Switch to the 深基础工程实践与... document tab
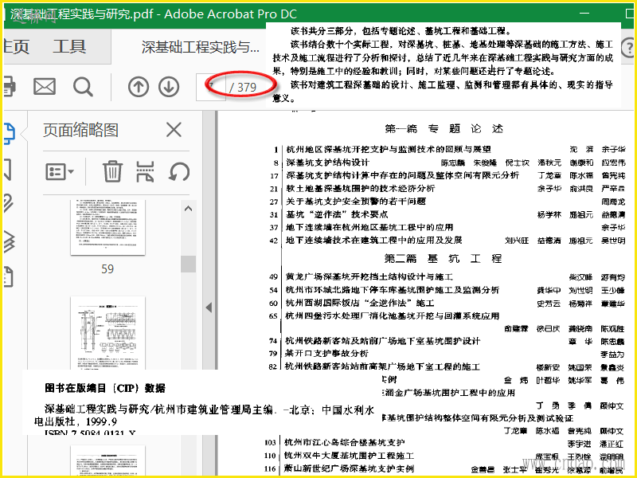Image resolution: width=637 pixels, height=478 pixels. pyautogui.click(x=201, y=47)
